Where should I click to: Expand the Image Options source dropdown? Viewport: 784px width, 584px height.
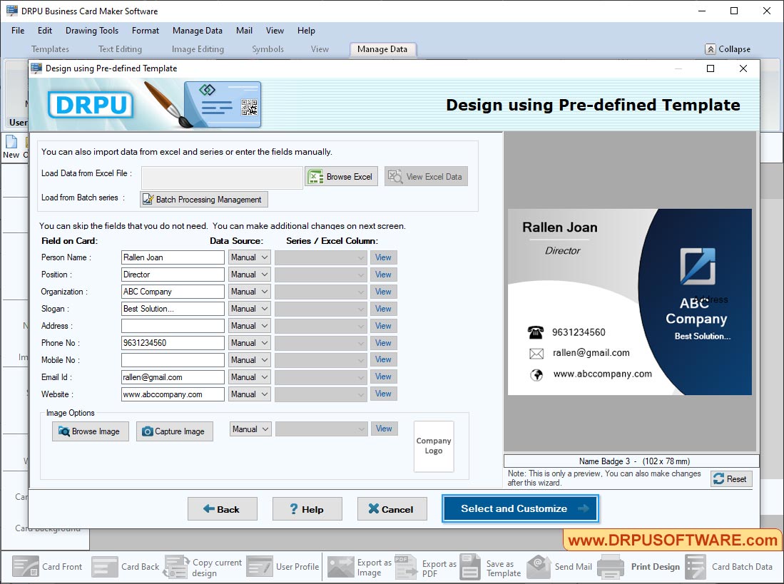pos(250,429)
